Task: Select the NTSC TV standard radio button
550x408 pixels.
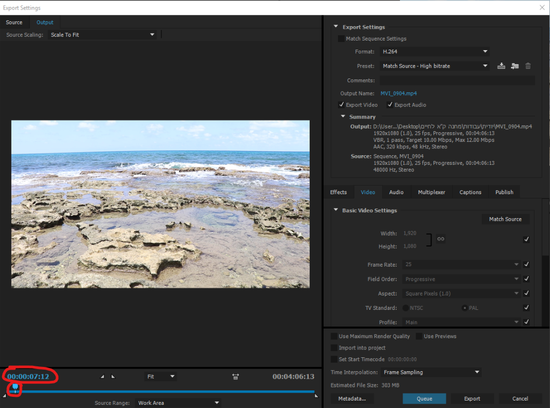Action: point(406,308)
